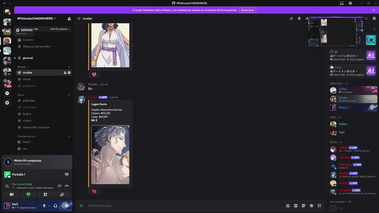Open stream preview thumbnail at top right

coord(335,31)
